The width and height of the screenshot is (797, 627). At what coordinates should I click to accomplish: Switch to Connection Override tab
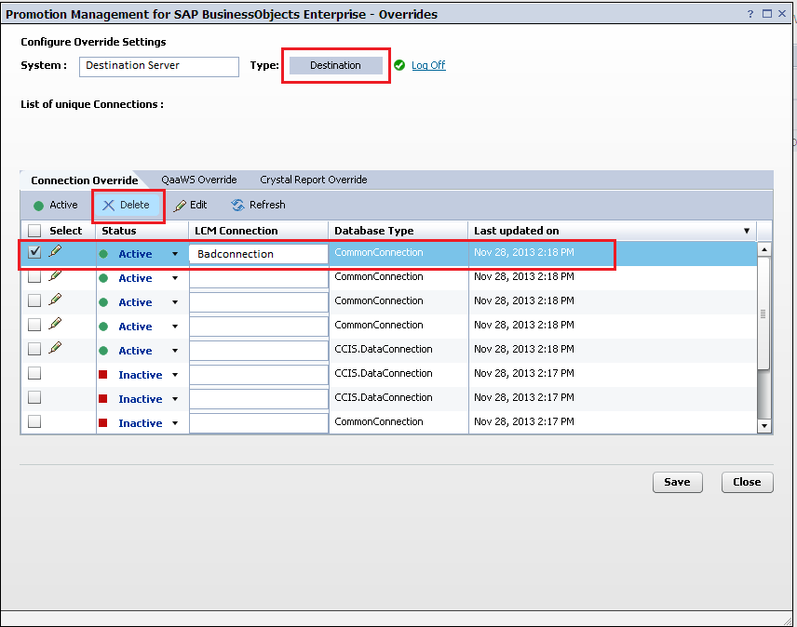(85, 180)
